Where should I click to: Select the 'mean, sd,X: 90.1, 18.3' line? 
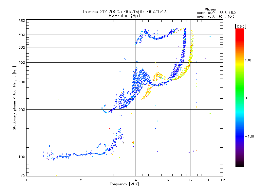click(x=216, y=17)
